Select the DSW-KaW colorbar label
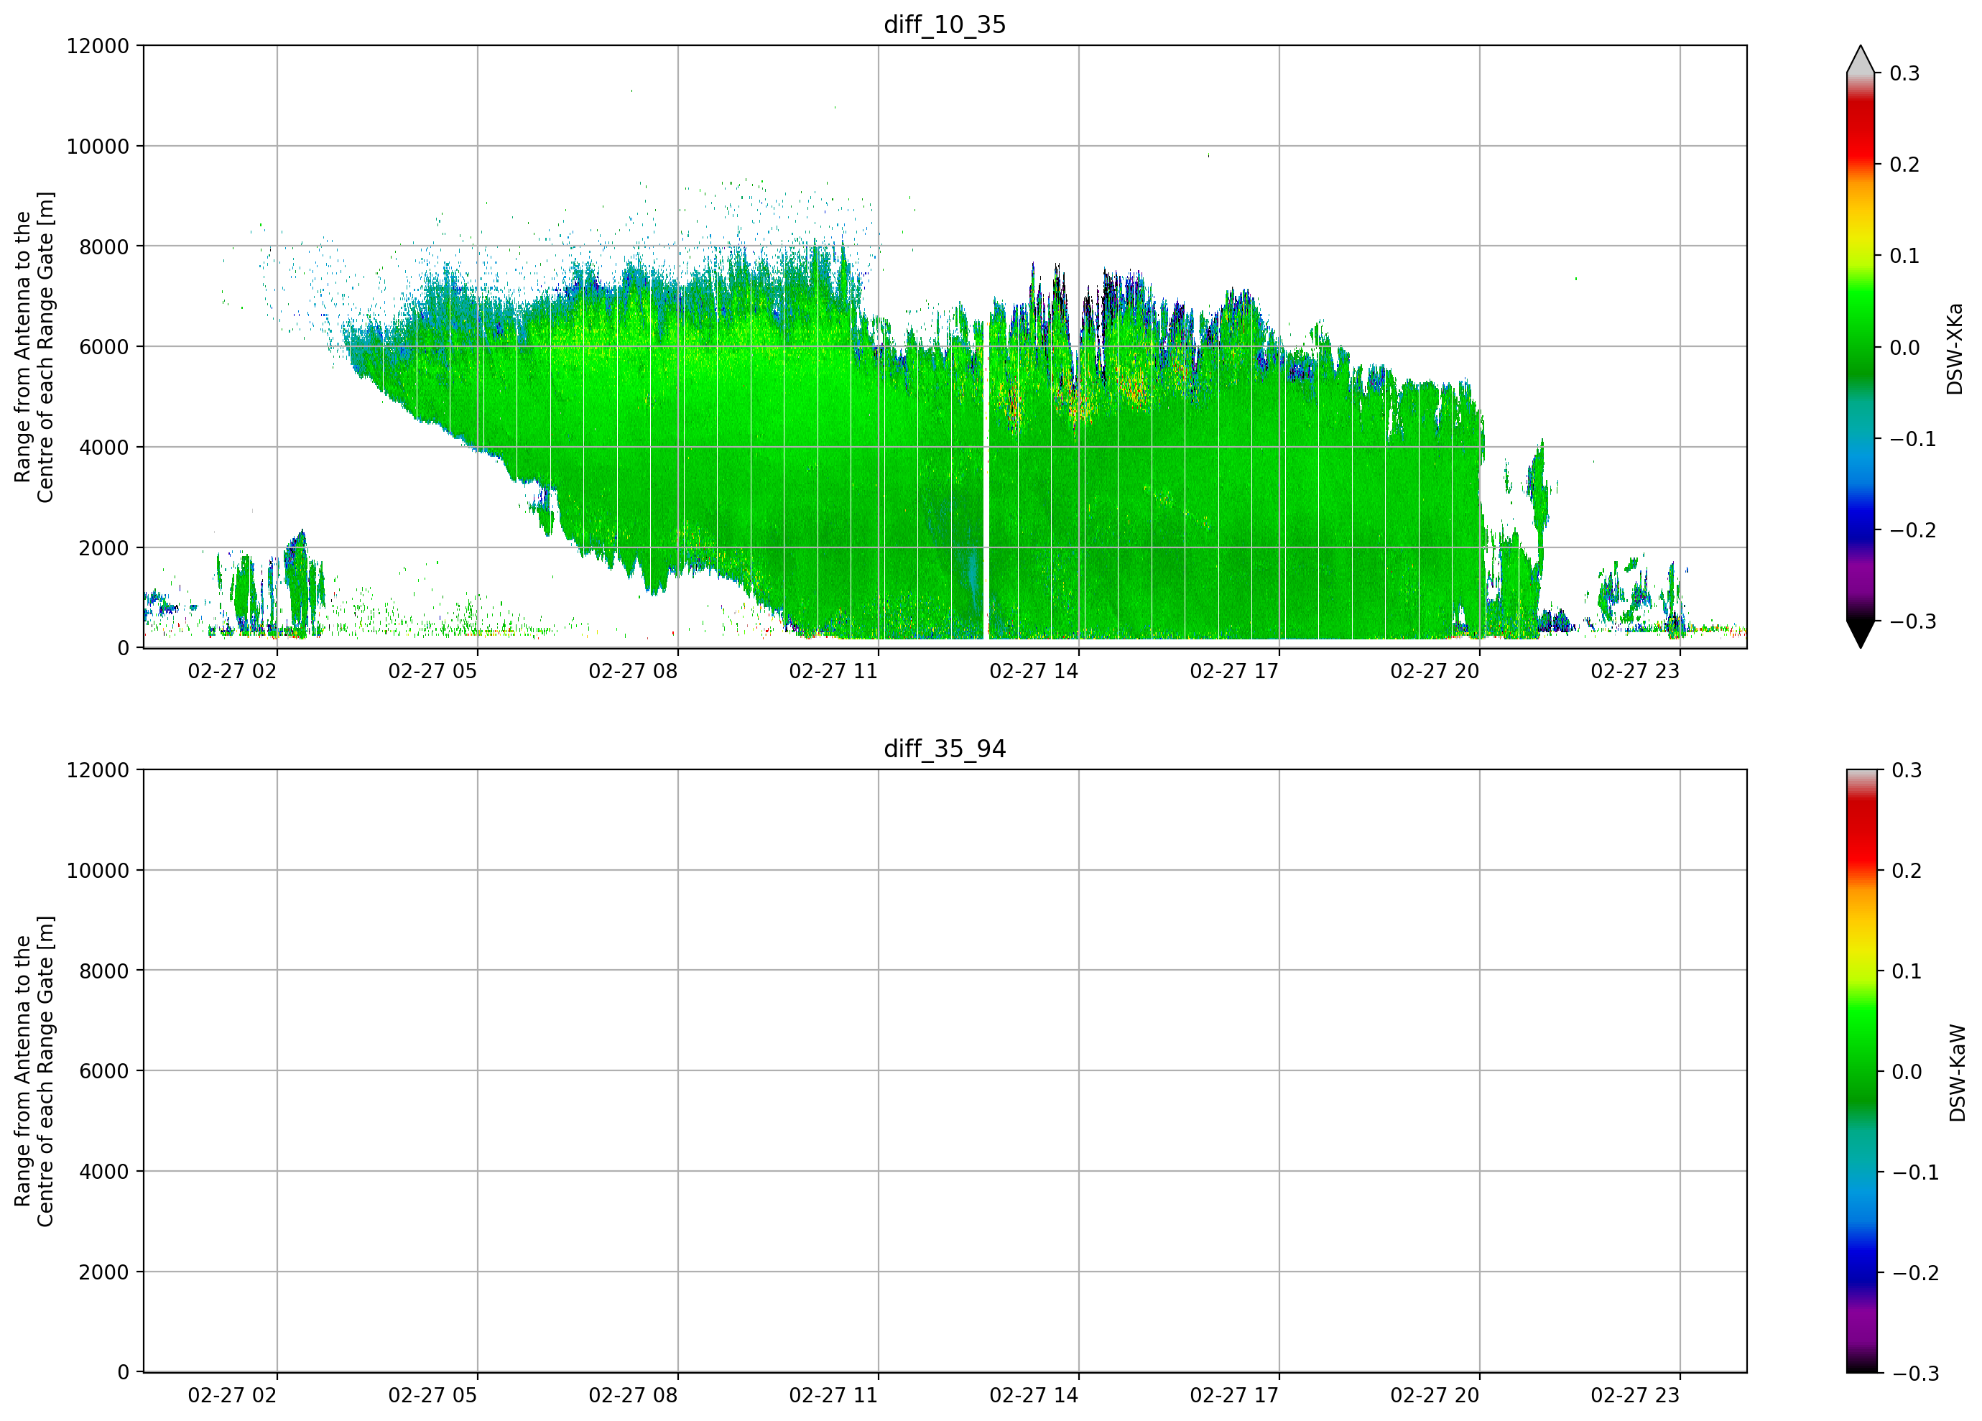Screen dimensions: 1982x1421 (1958, 1073)
